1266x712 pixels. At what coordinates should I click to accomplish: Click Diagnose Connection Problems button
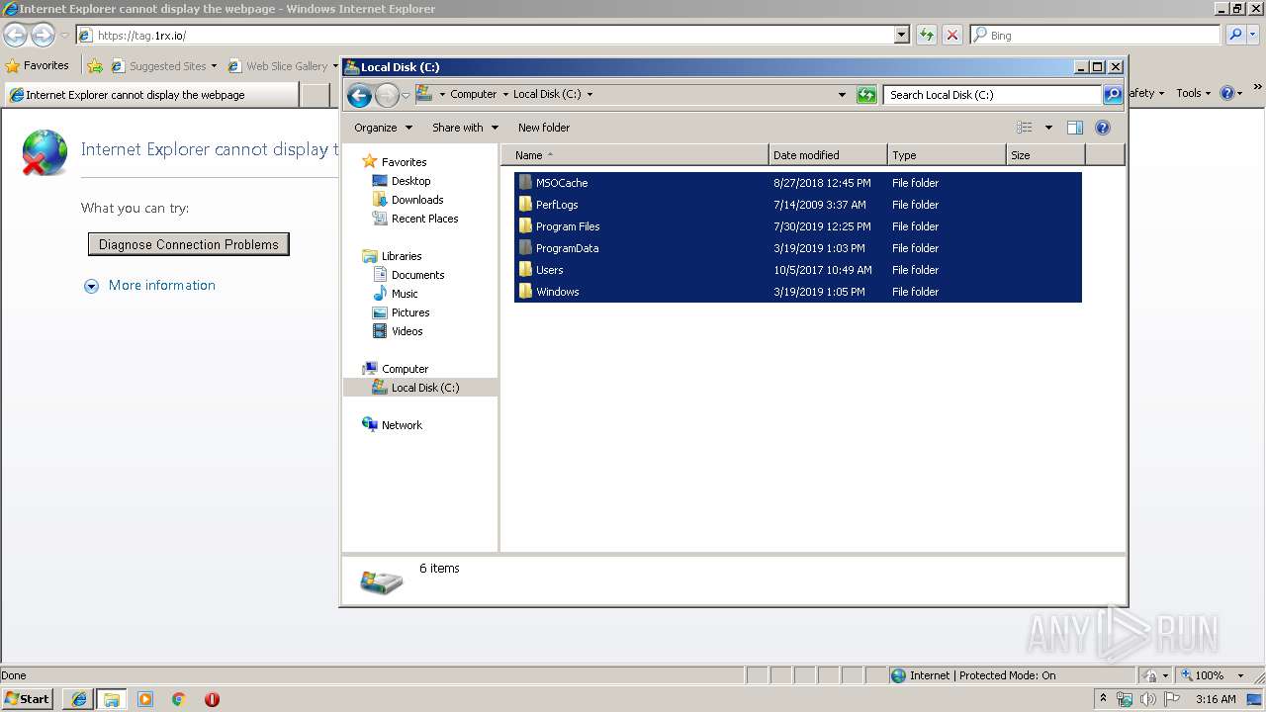[x=189, y=244]
